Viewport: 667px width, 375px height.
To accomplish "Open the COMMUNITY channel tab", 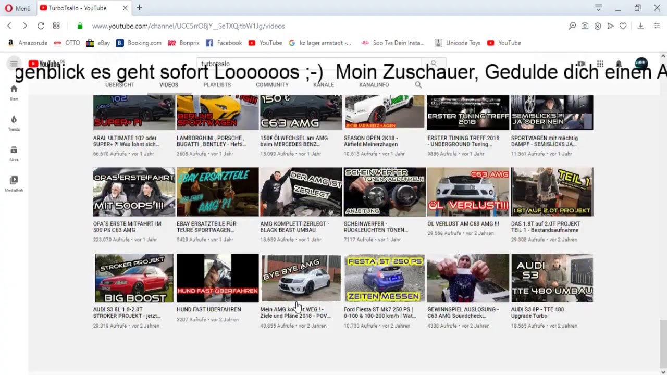I will pyautogui.click(x=272, y=84).
